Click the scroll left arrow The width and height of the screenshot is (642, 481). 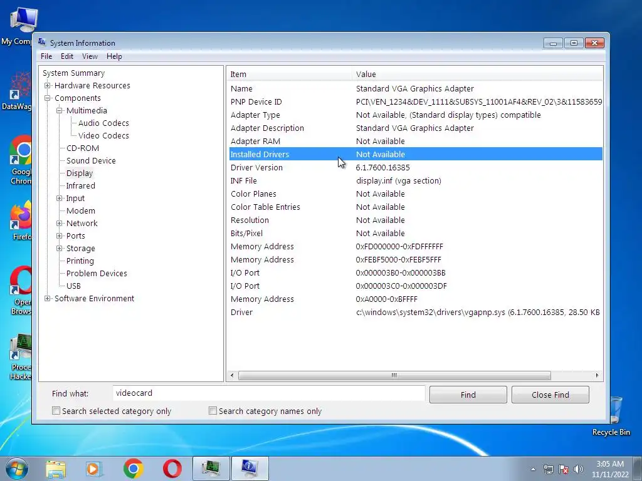[x=232, y=376]
